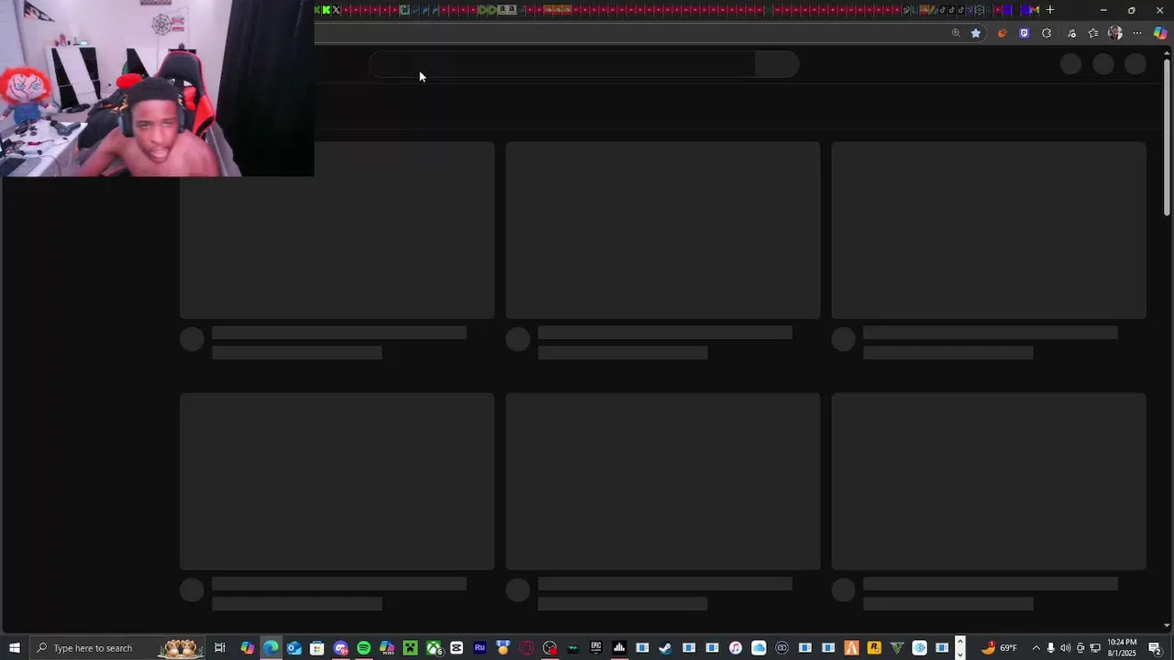The image size is (1174, 660).
Task: Click the zoom magnifier icon in address bar
Action: point(956,33)
